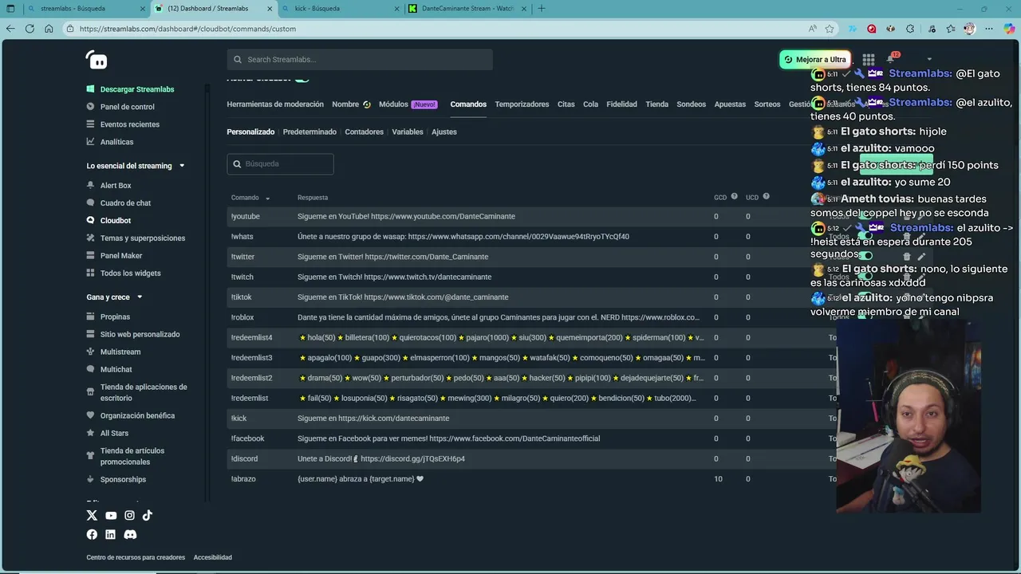Click the Search Streamlabs field

coord(360,60)
